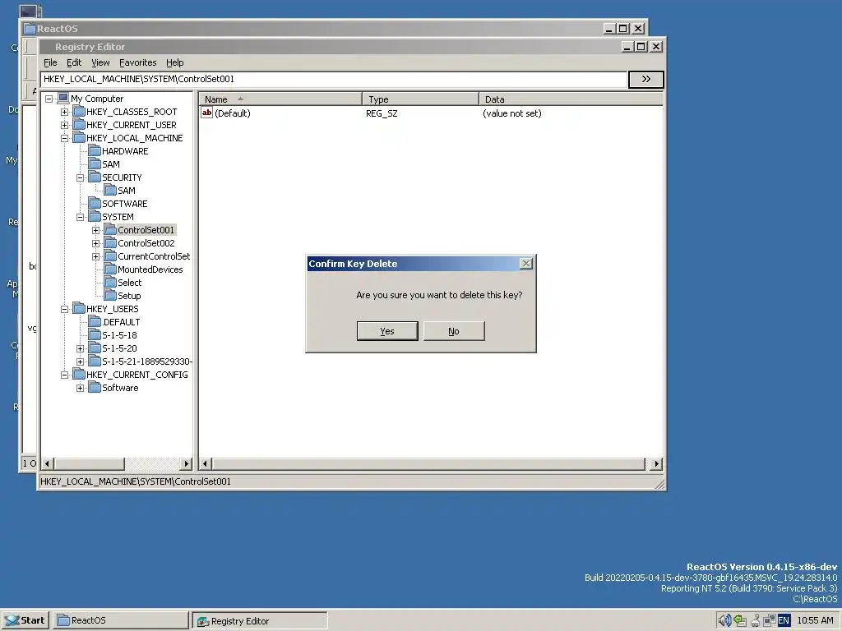Select HKEY_CLASSES_ROOT folder icon

[x=79, y=112]
